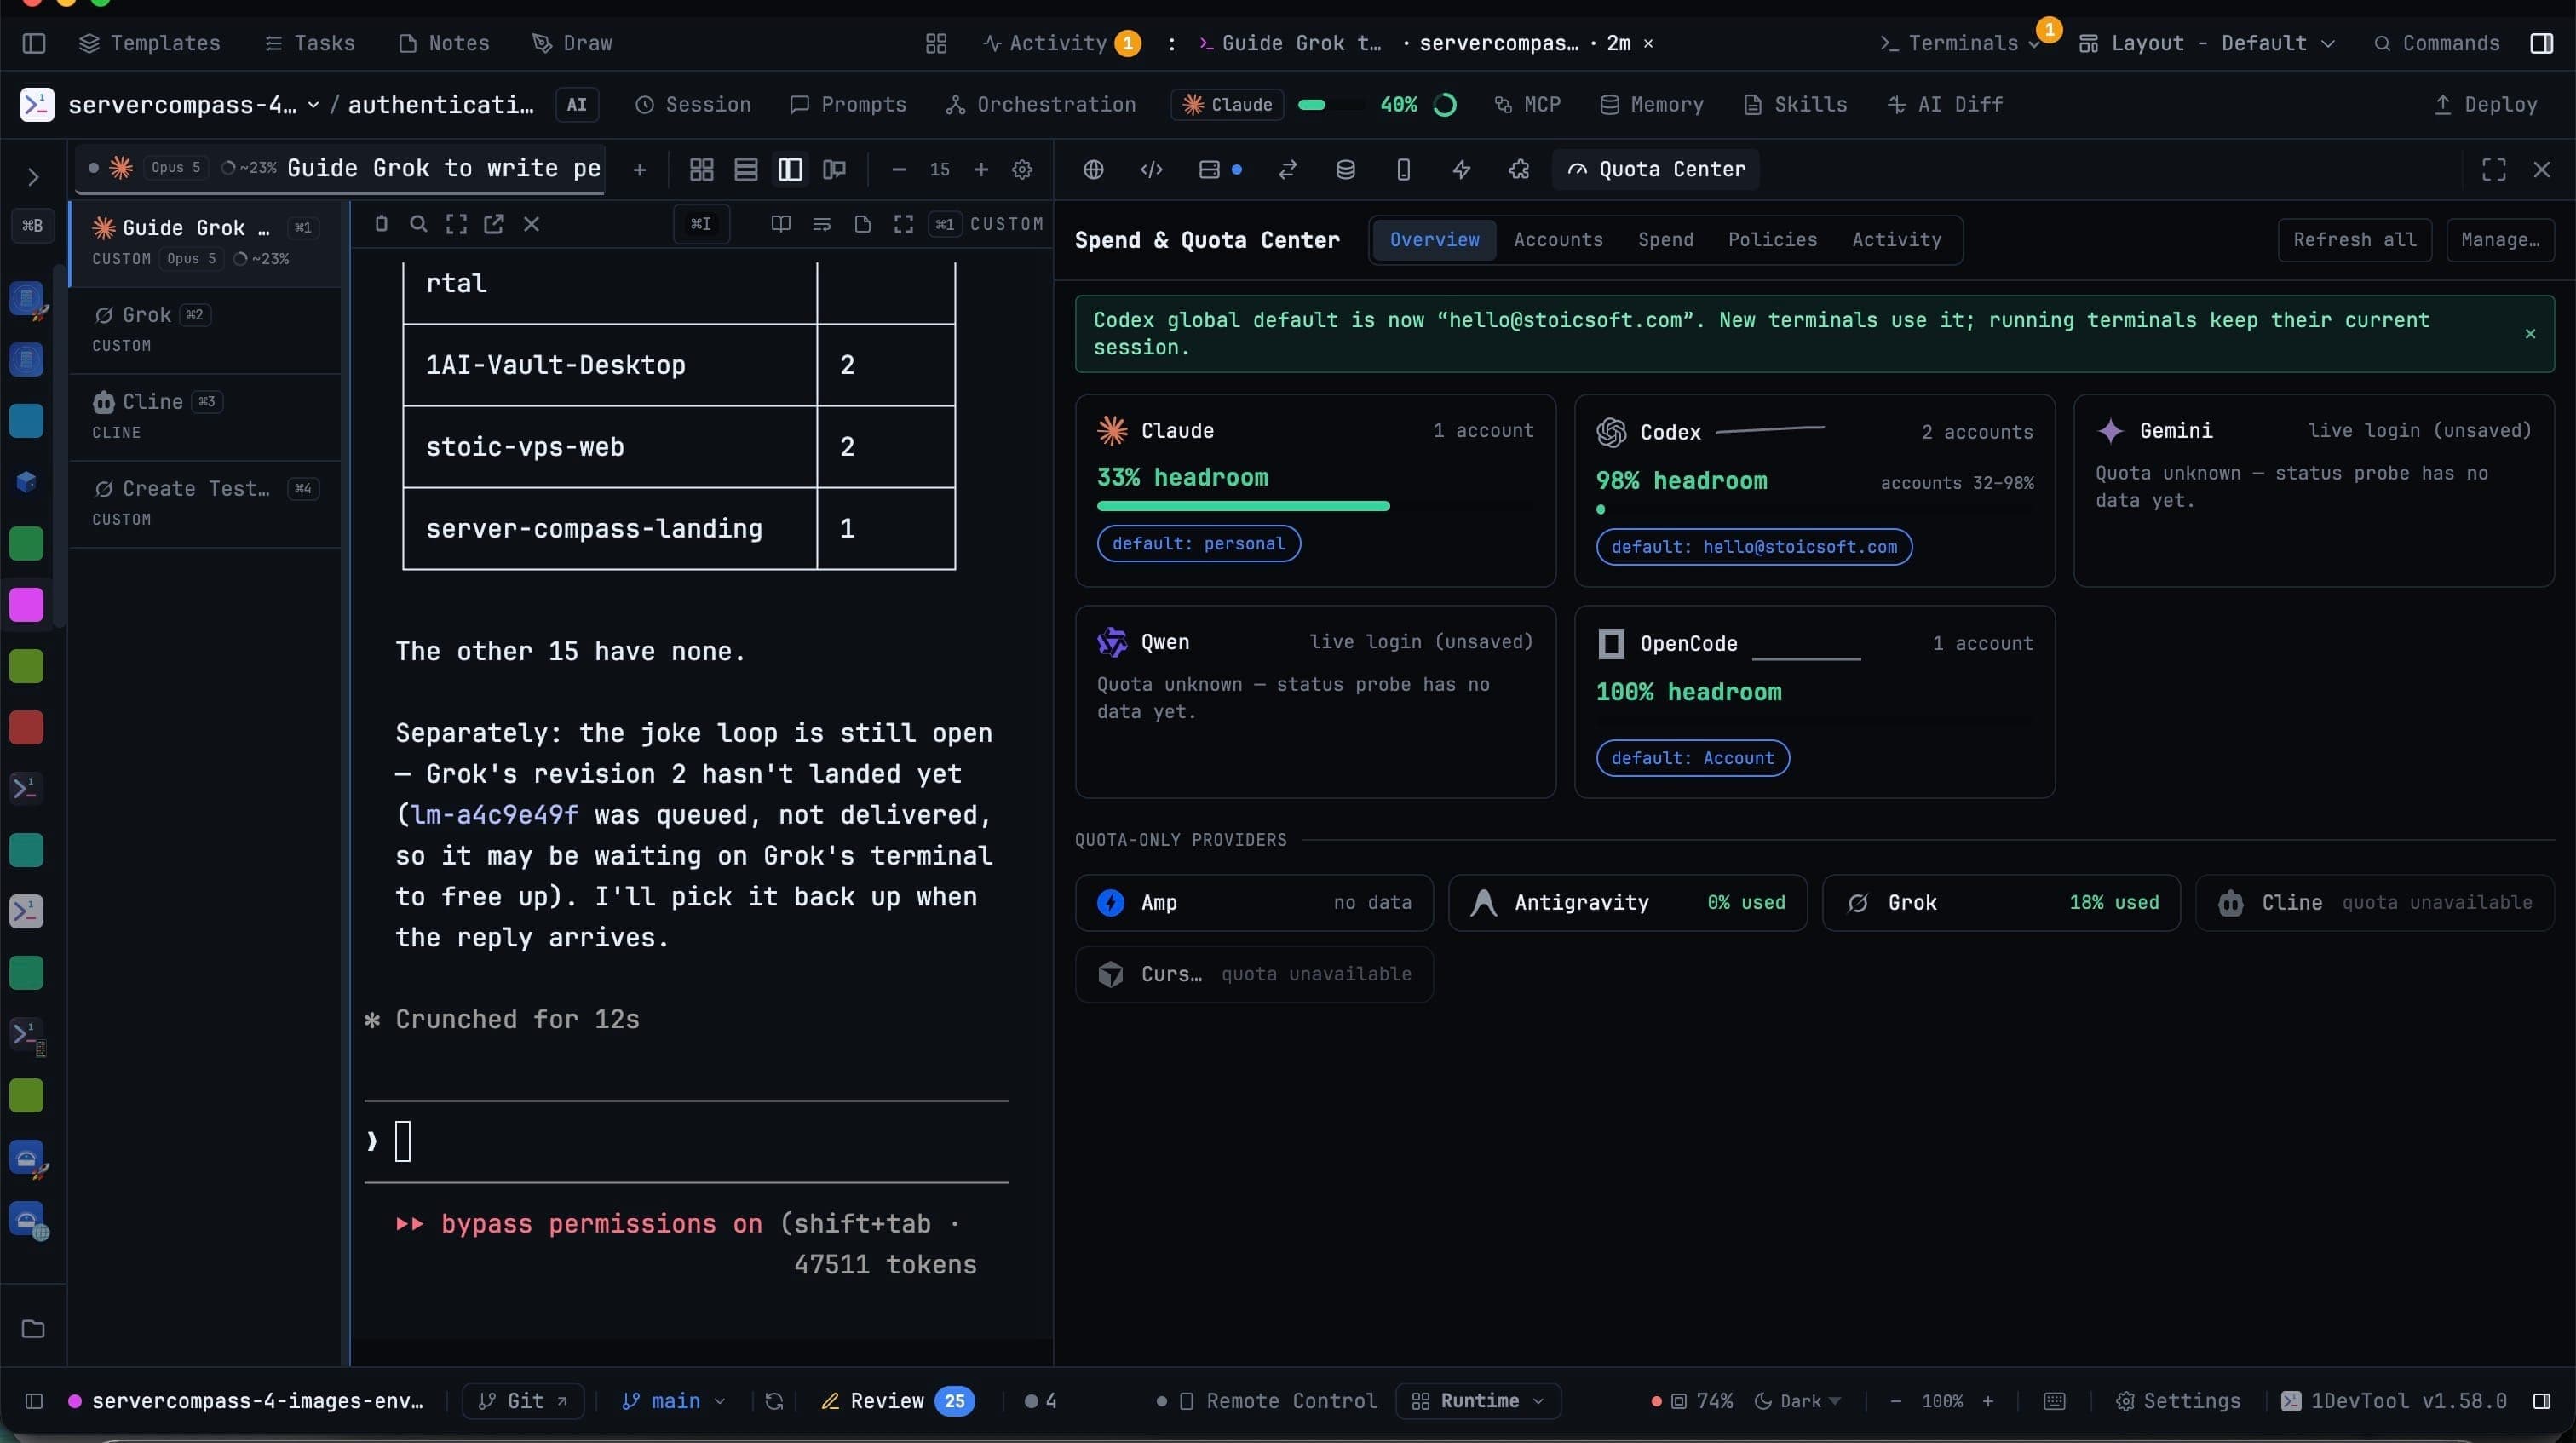Click the 40% Claude usage progress bar
Image resolution: width=2576 pixels, height=1443 pixels.
[x=1329, y=105]
